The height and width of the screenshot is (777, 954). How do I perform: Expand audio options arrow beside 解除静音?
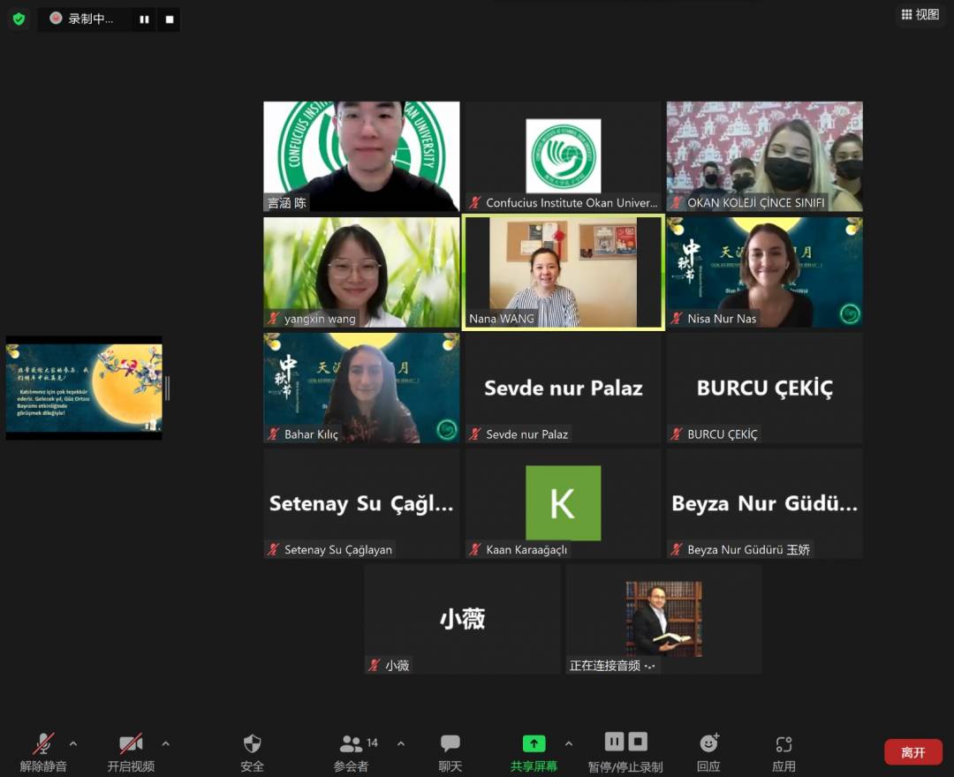(73, 743)
